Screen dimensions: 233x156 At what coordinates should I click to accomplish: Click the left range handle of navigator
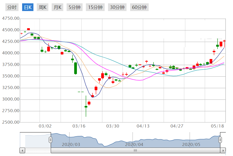click(51, 140)
